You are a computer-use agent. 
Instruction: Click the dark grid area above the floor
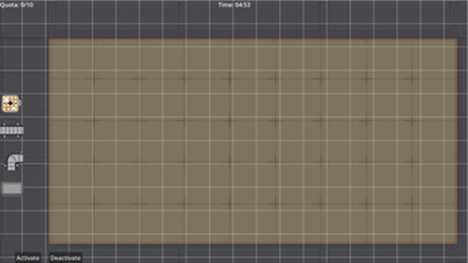(253, 24)
